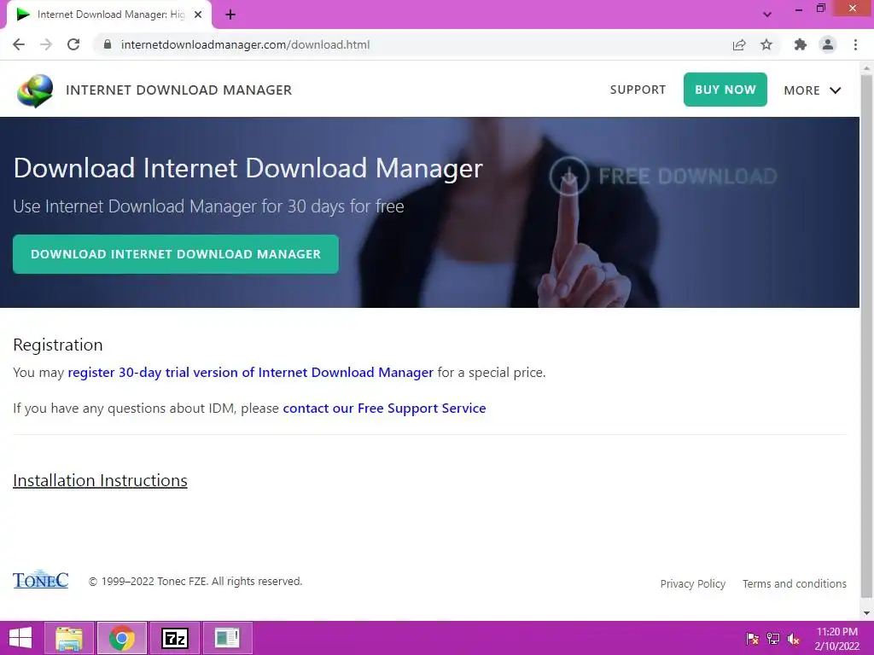Viewport: 874px width, 655px height.
Task: Open the tab search chevron
Action: point(767,14)
